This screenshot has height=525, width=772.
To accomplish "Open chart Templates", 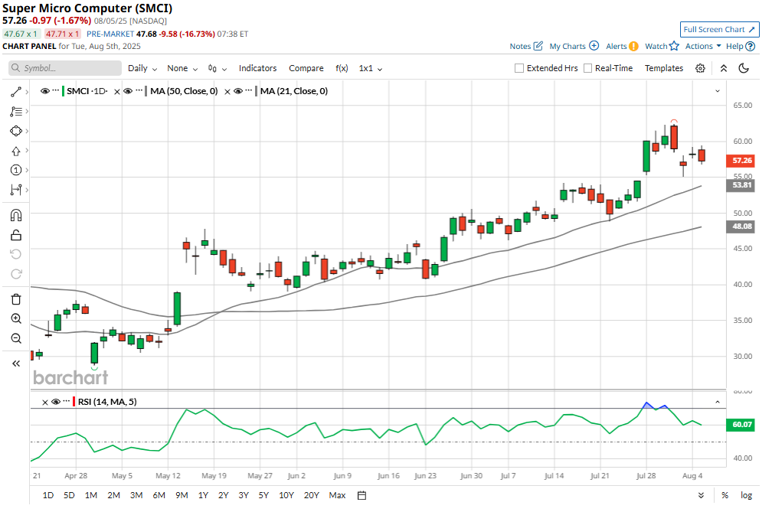I will coord(664,68).
